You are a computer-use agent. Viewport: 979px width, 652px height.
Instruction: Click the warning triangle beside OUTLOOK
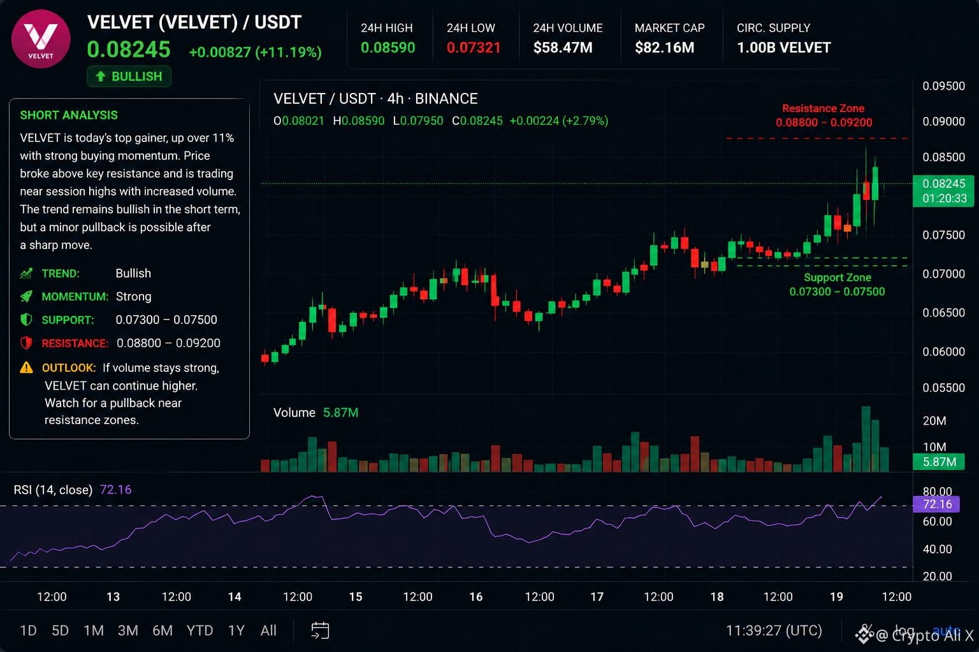26,367
